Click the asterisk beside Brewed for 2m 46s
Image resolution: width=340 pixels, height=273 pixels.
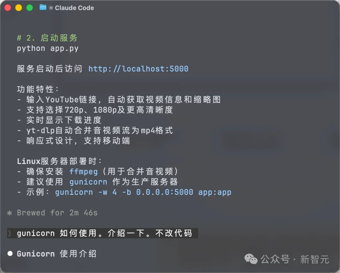[x=9, y=213]
